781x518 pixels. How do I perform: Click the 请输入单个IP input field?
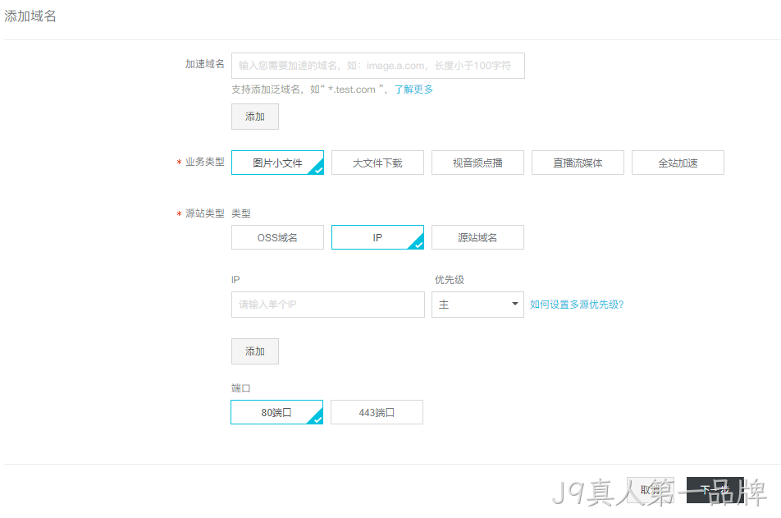coord(328,305)
